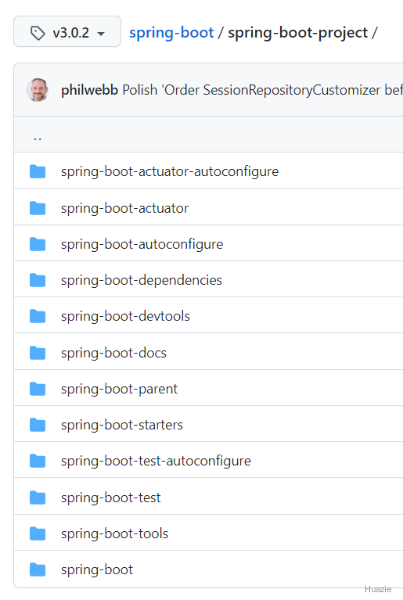Click the dropdown caret next to v3.0.2
The width and height of the screenshot is (403, 600).
(101, 34)
